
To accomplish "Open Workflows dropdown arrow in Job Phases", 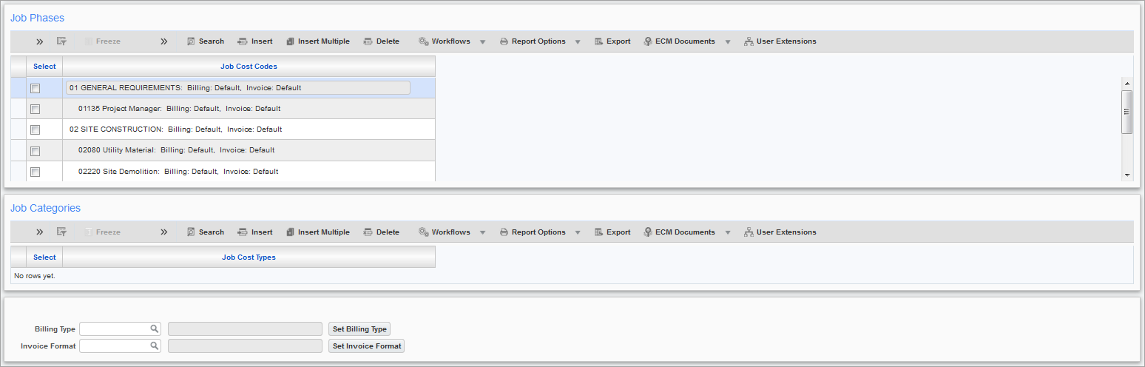I will pos(482,42).
